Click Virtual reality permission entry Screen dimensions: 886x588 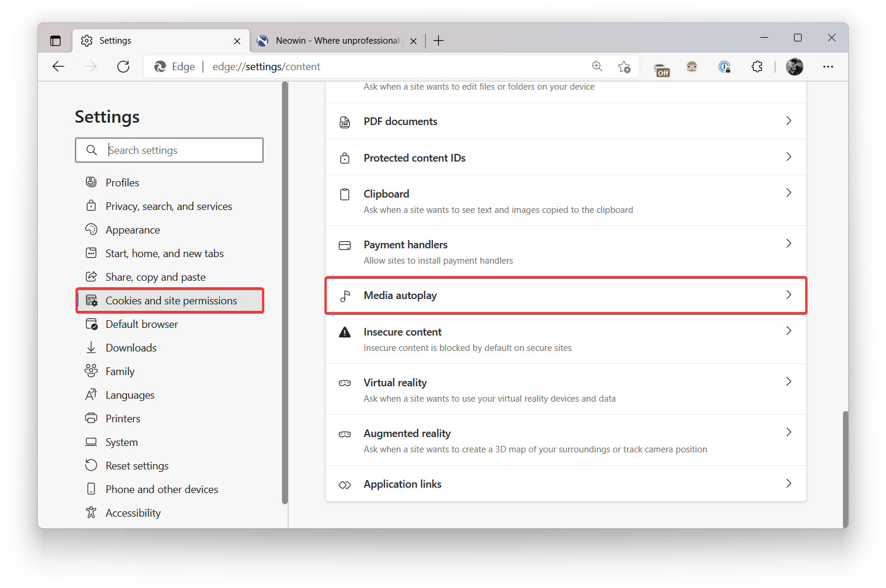click(565, 389)
